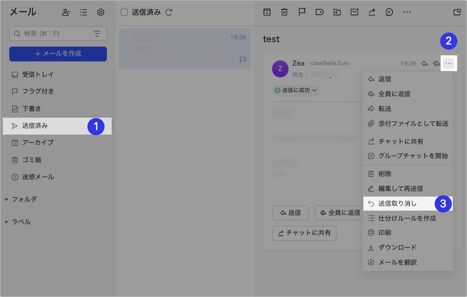Click the チャットに共有 button below the email
This screenshot has width=467, height=297.
tap(304, 233)
